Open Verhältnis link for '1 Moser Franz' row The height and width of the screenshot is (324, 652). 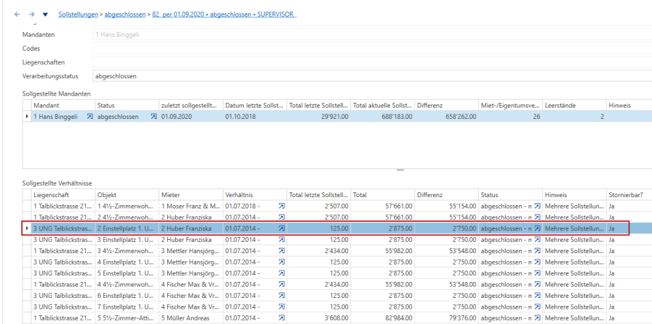tap(282, 206)
